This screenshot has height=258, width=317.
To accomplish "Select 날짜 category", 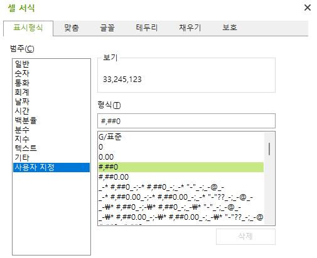I will tap(51, 101).
